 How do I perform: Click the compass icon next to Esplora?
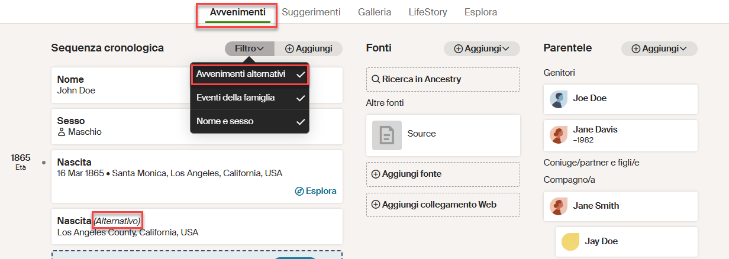[x=299, y=191]
